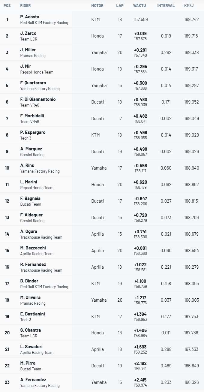Click the RIDER column header
This screenshot has height=392, width=204.
coord(25,6)
